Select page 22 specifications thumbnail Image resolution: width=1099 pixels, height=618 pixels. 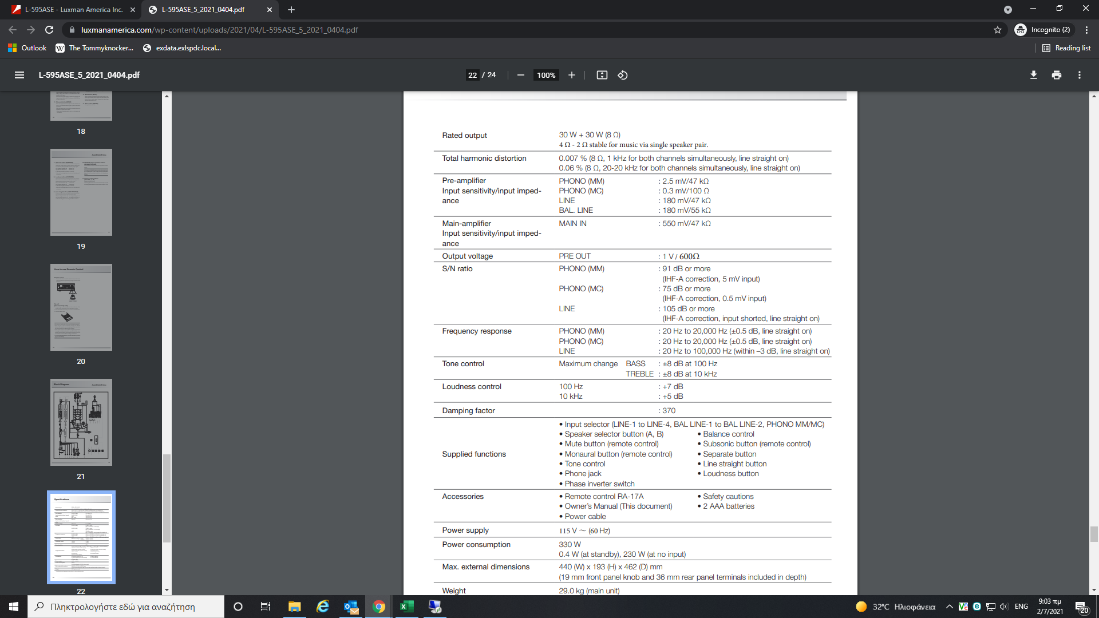81,537
